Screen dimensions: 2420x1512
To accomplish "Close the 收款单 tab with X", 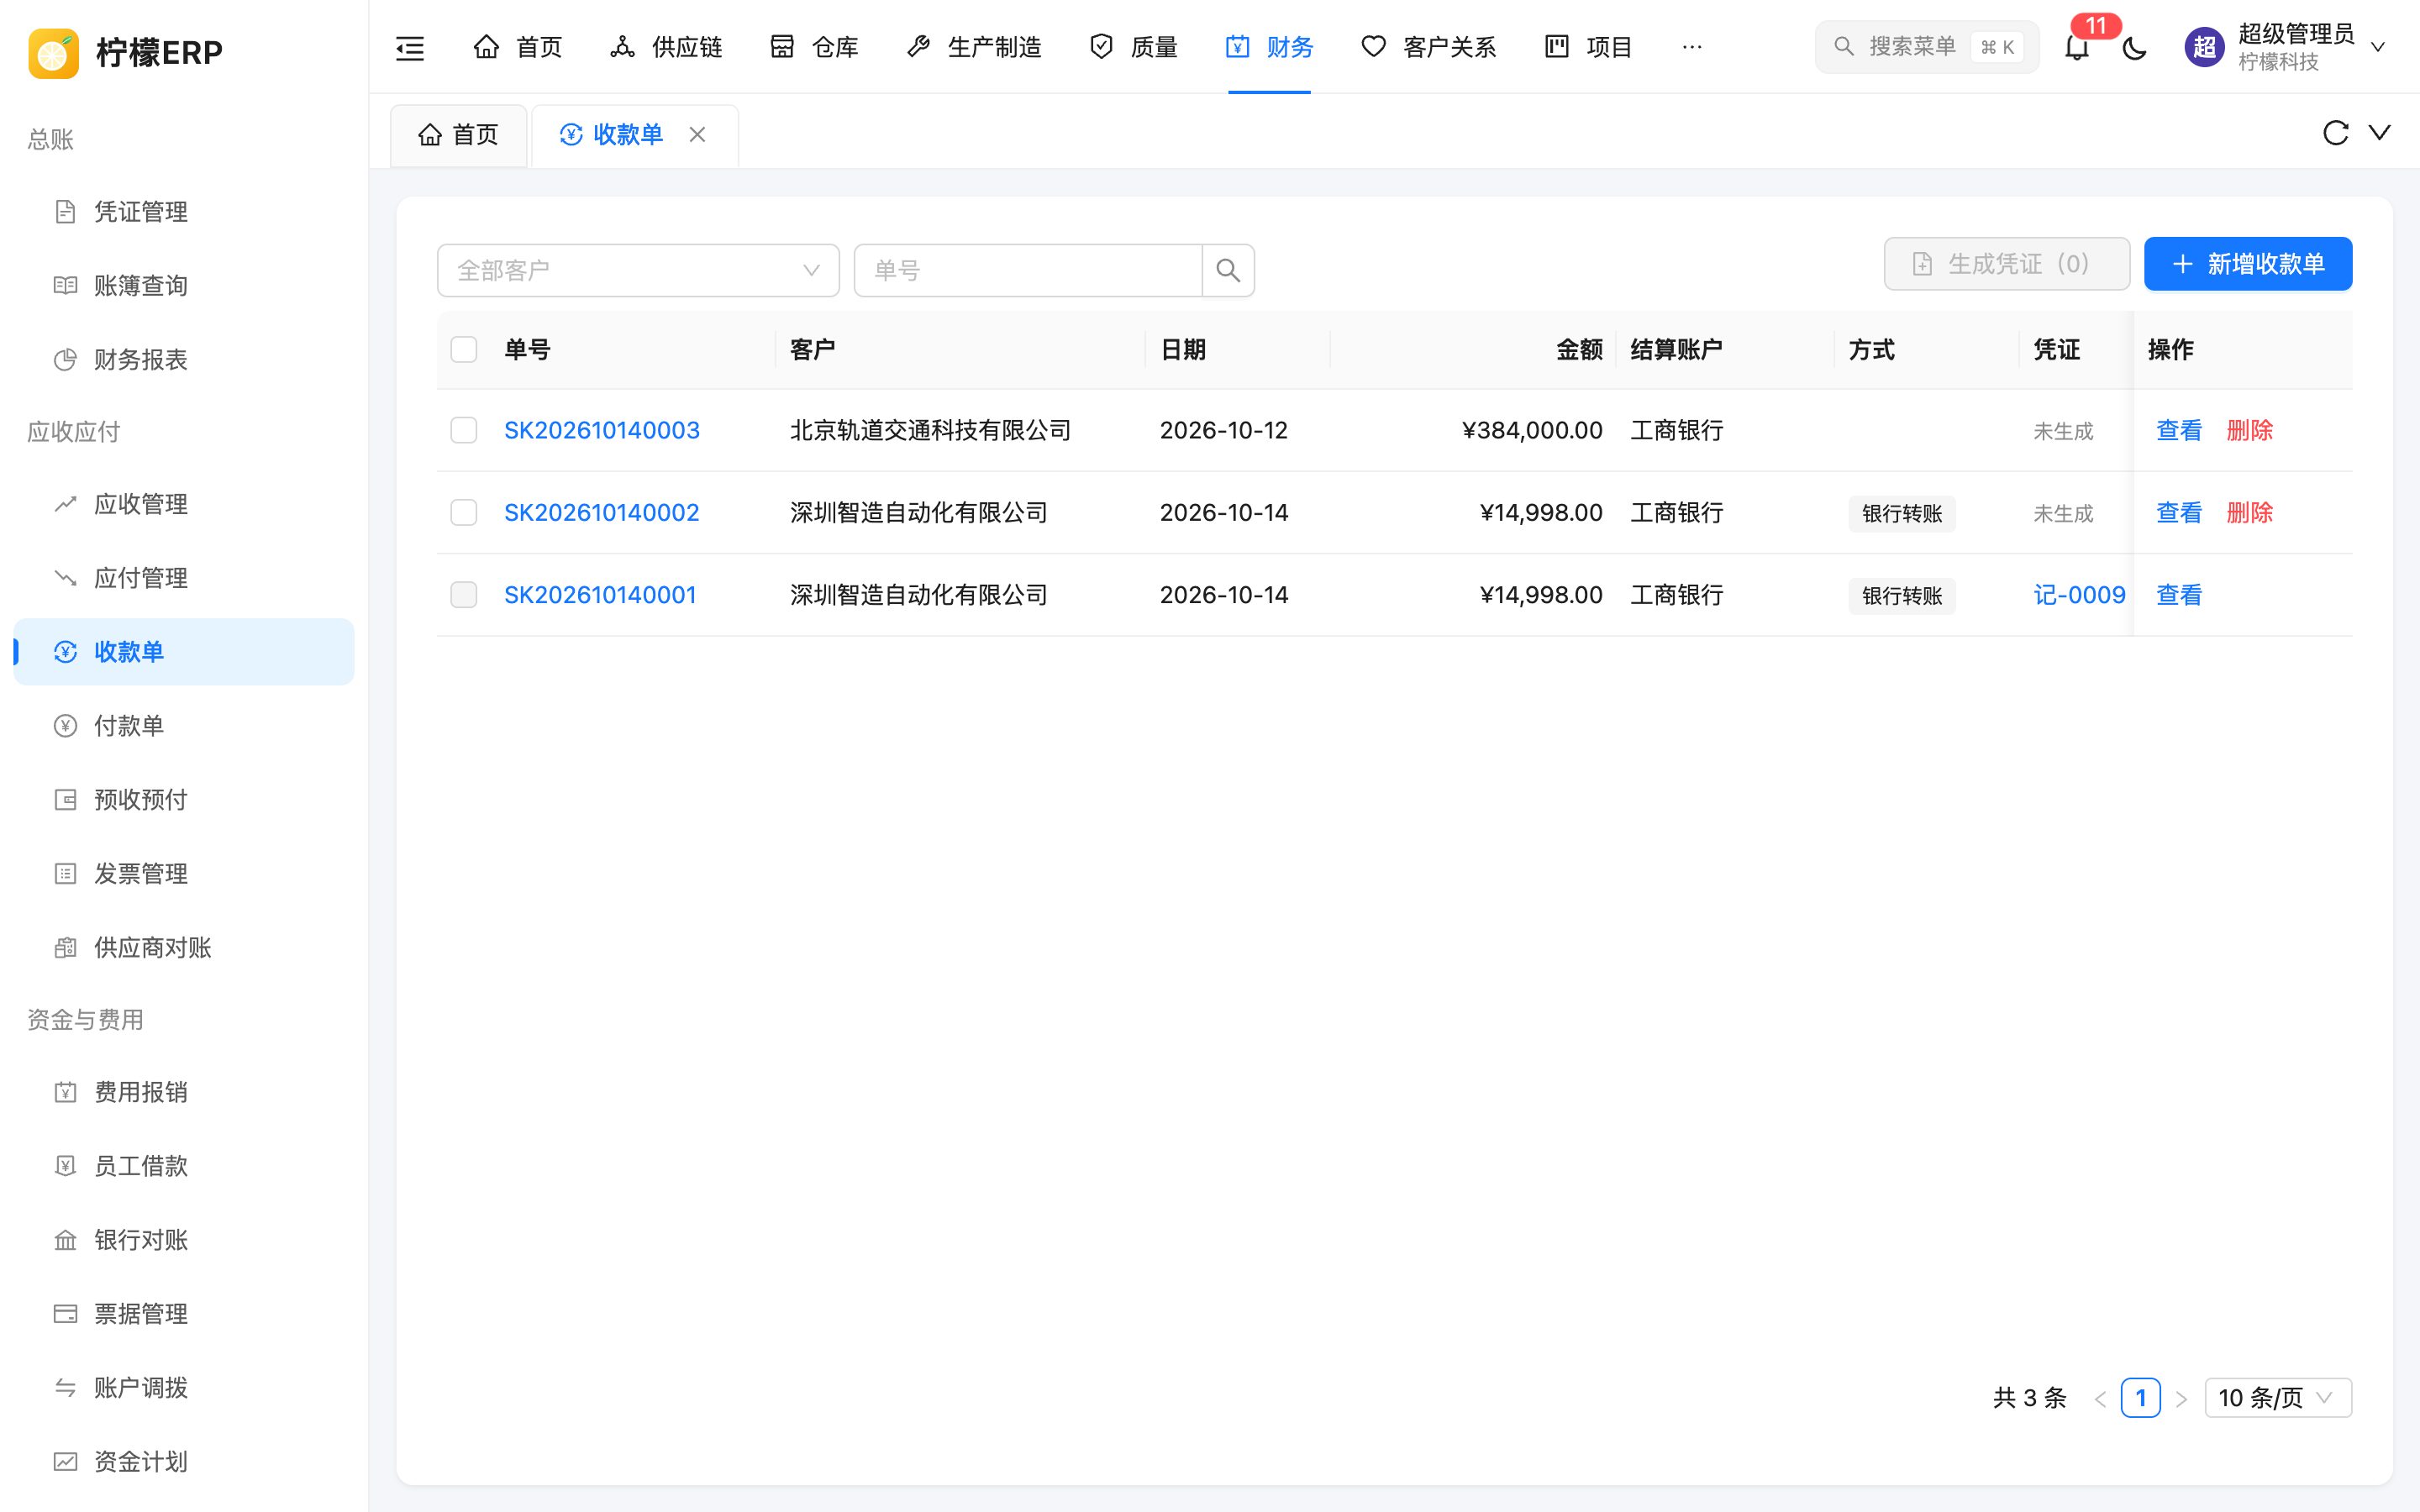I will click(697, 134).
